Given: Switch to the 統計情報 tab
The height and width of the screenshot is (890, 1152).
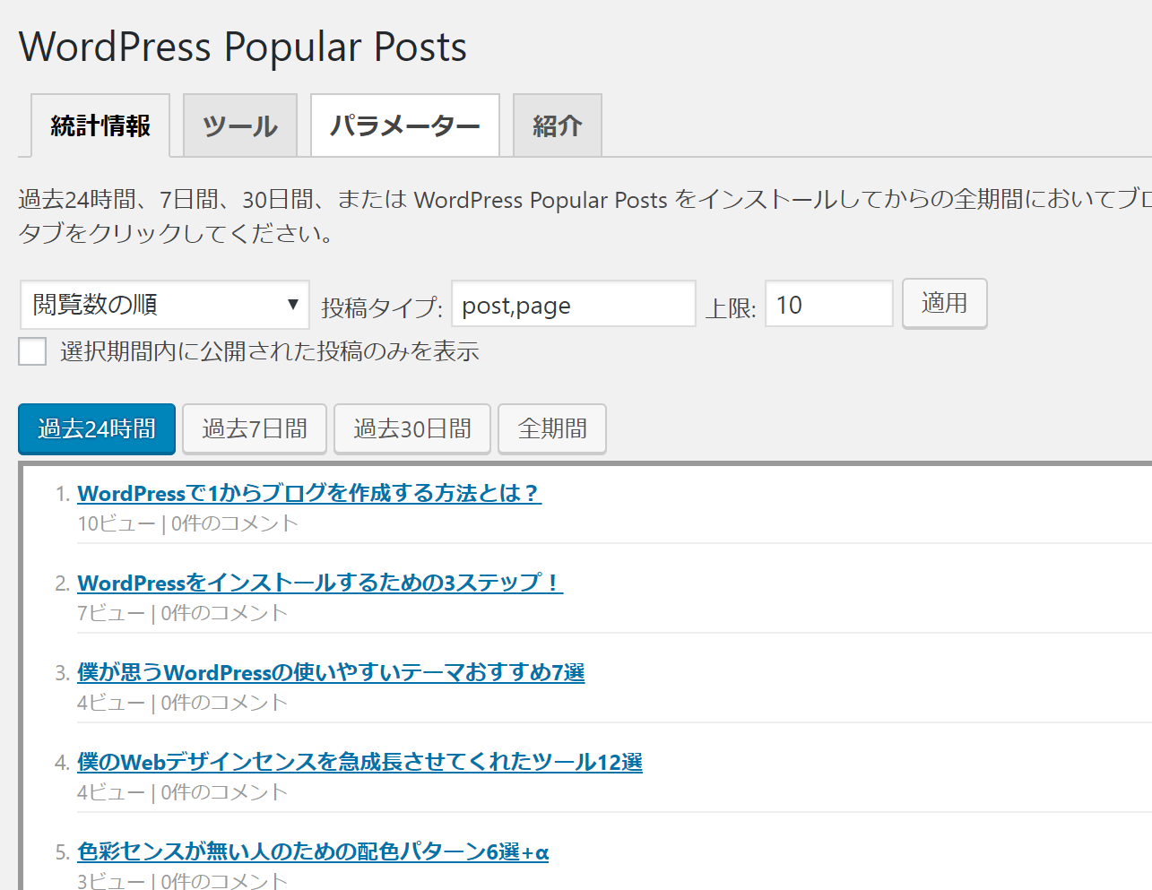Looking at the screenshot, I should pos(100,125).
